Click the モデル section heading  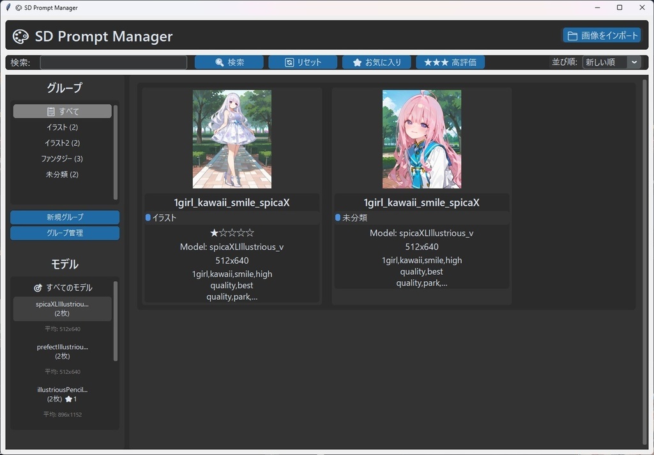(65, 264)
